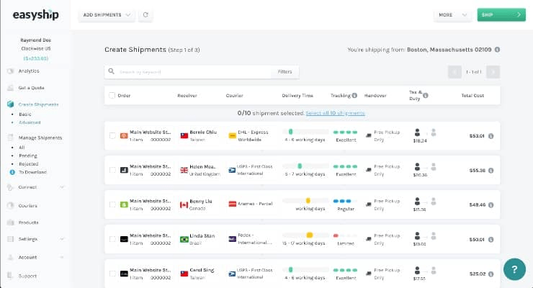This screenshot has height=288, width=533.
Task: Open the Filters button
Action: (x=285, y=72)
